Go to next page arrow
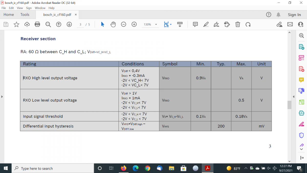307x173 pixels. (69, 24)
